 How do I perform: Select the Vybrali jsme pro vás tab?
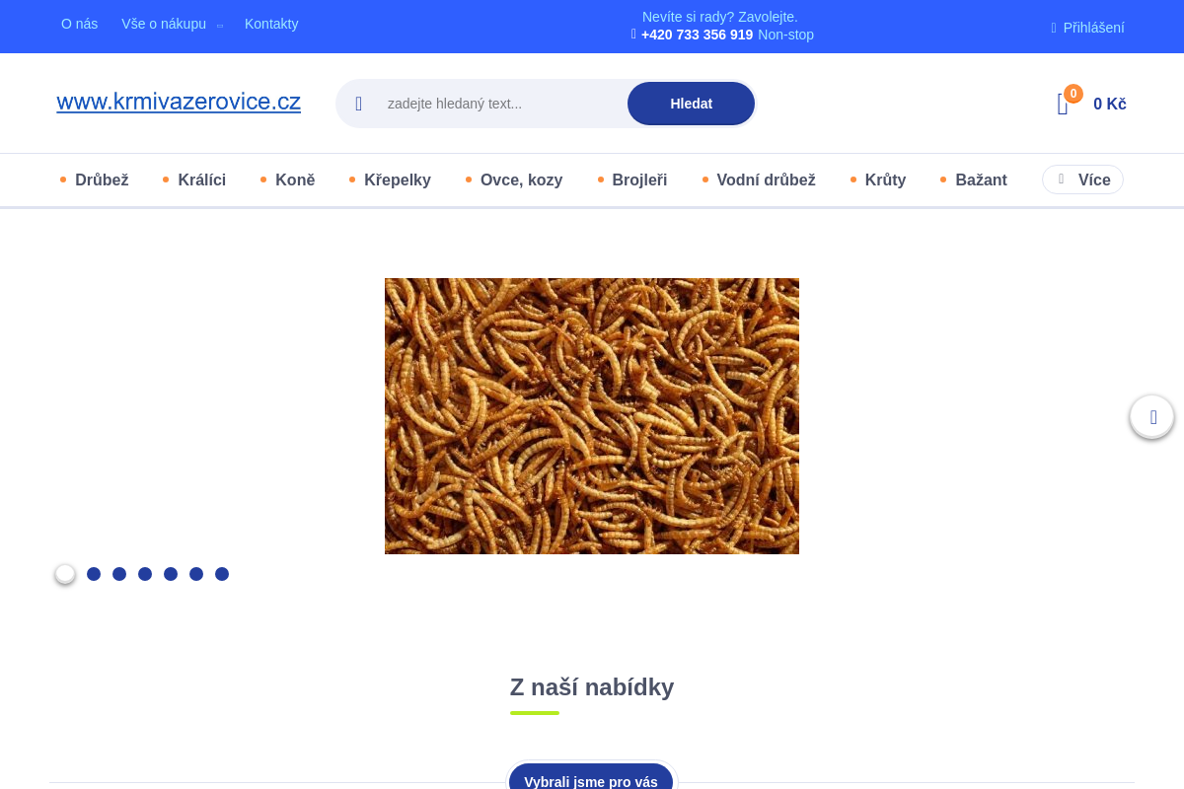coord(591,780)
